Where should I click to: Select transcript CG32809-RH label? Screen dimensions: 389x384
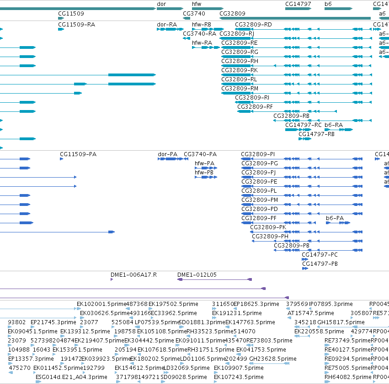tap(240, 61)
